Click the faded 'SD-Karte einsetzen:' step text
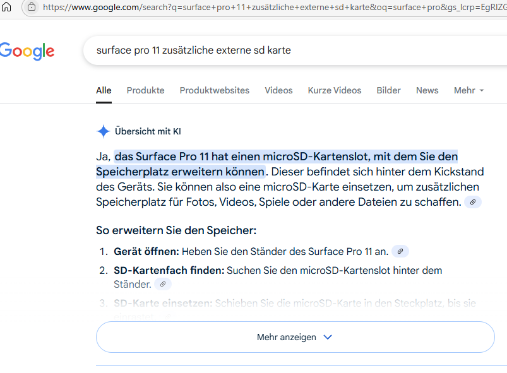The image size is (507, 373). 163,303
